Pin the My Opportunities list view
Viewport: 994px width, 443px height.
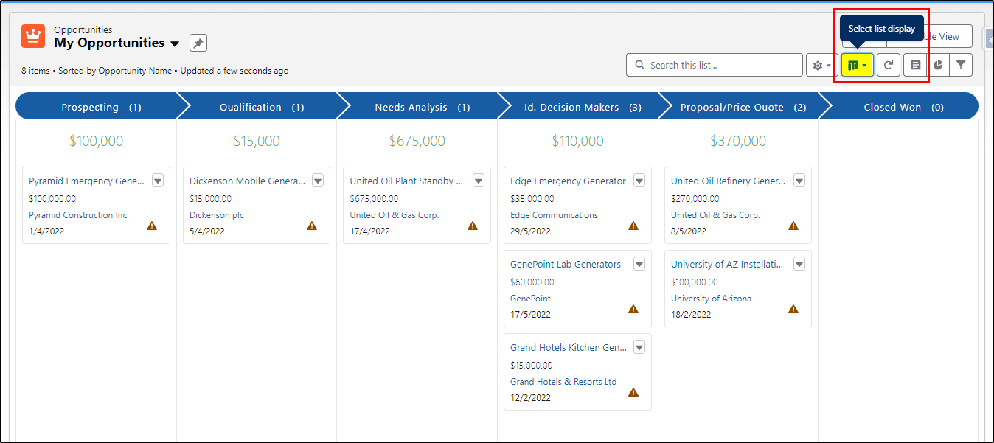[x=198, y=43]
